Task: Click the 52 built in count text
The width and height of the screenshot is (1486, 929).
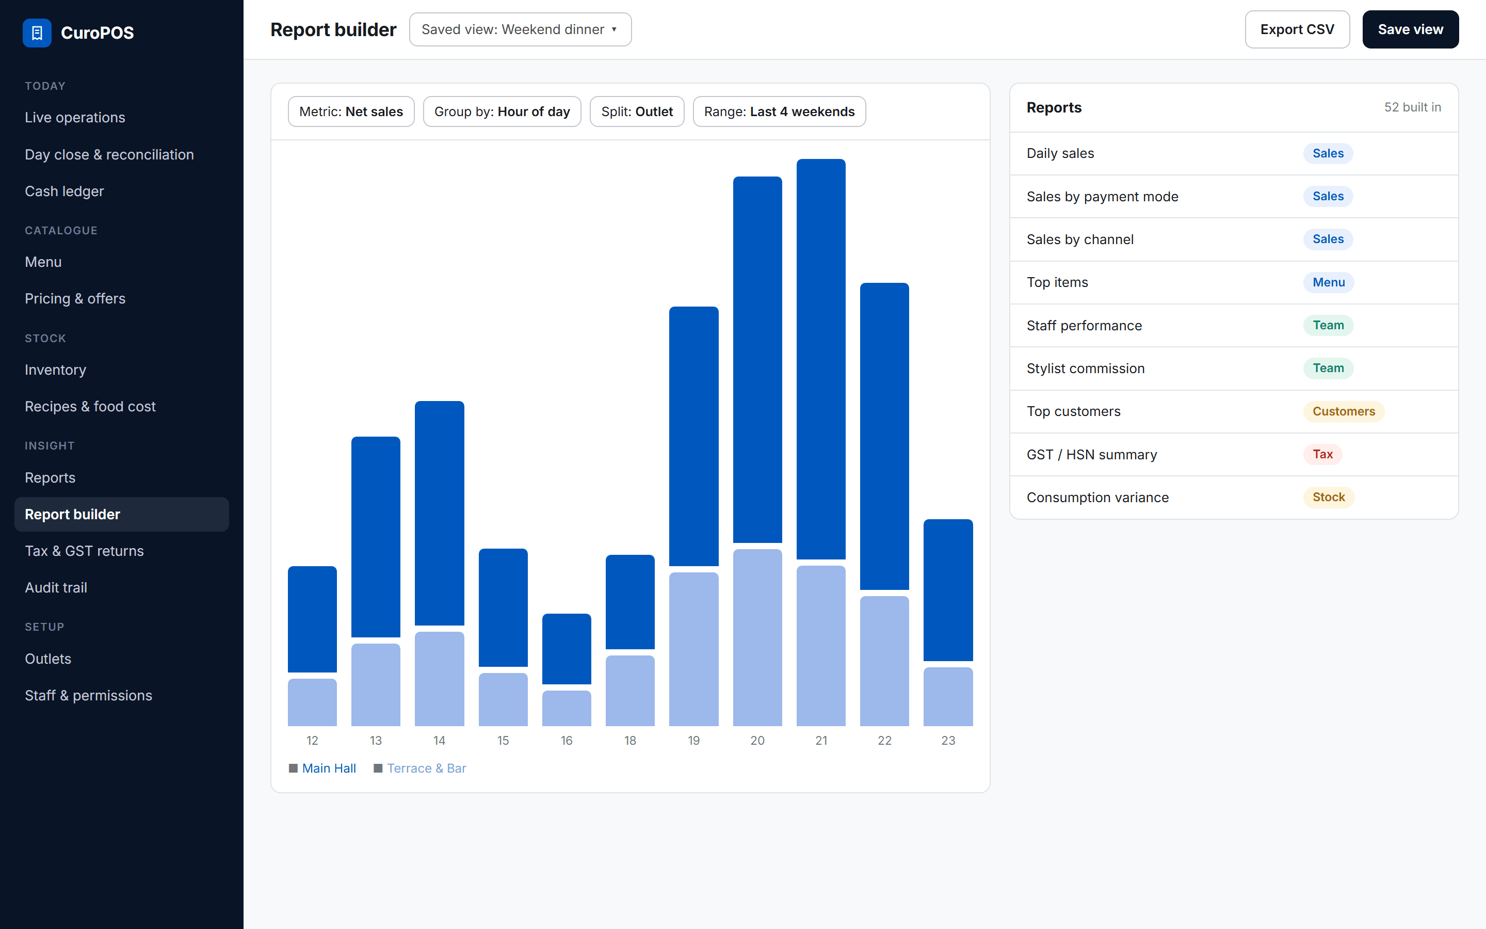Action: point(1412,107)
